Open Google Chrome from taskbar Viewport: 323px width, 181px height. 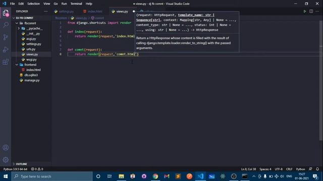[x=155, y=176]
